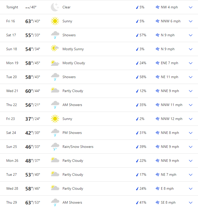This screenshot has height=210, width=198.
Task: Click the moon icon for Tonight
Action: tap(55, 7)
